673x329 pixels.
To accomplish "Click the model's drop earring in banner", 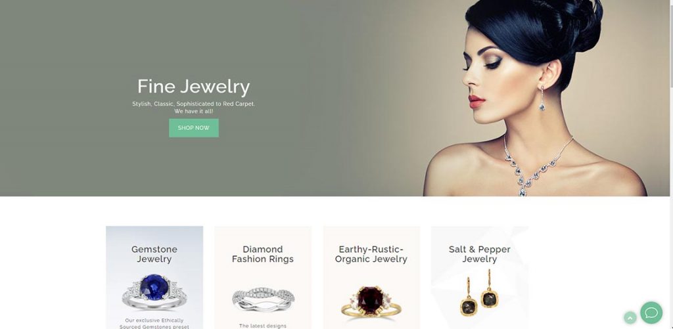I will pyautogui.click(x=542, y=98).
